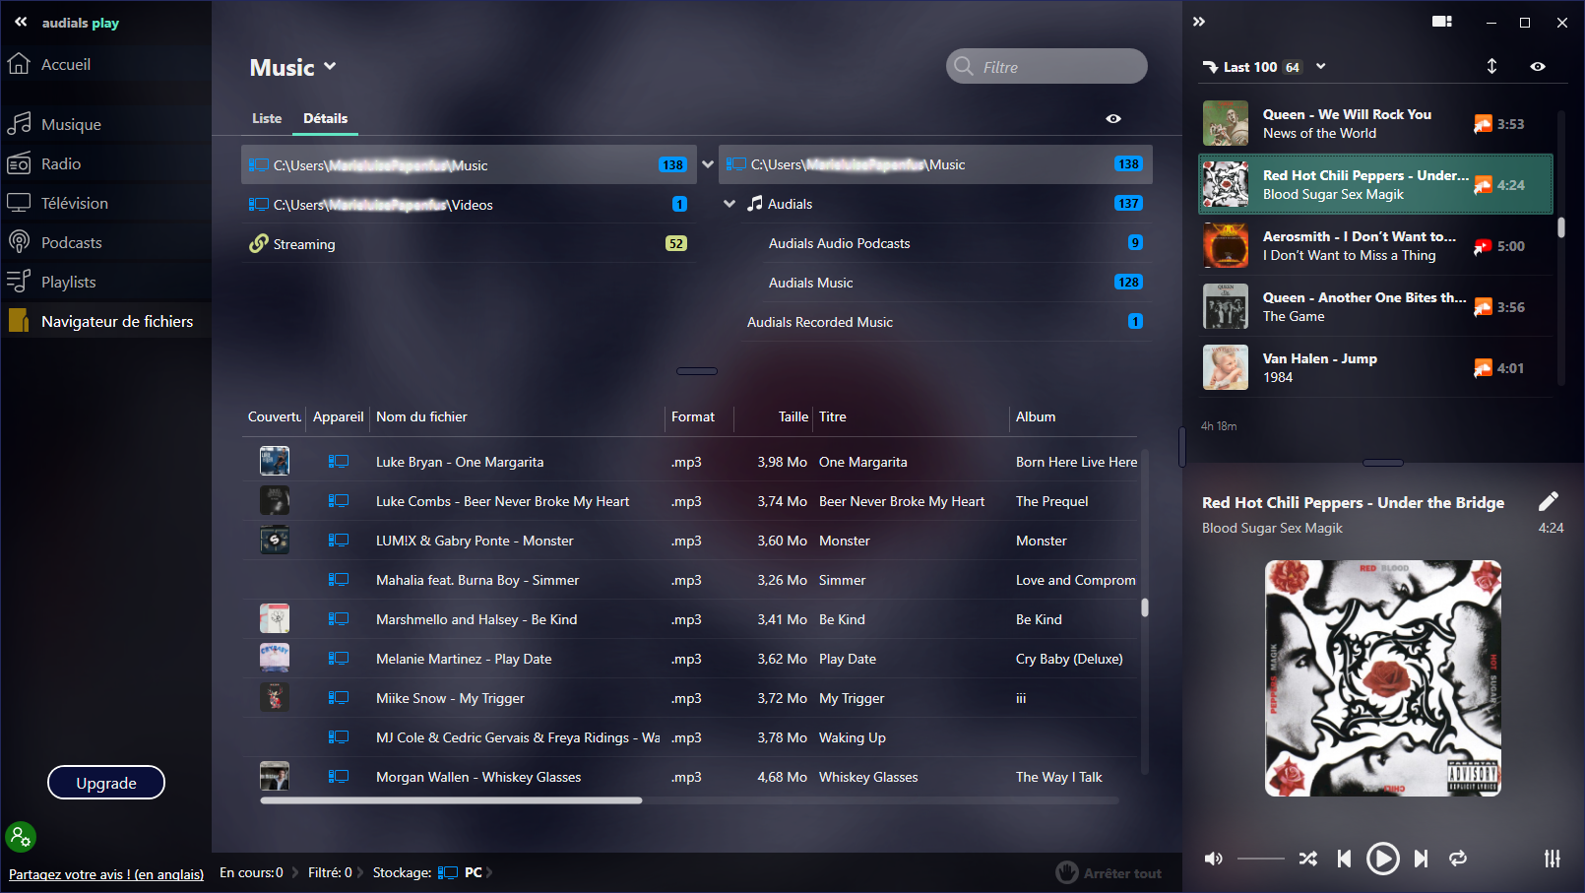Mute the player with the speaker icon
The width and height of the screenshot is (1585, 893).
(1214, 859)
